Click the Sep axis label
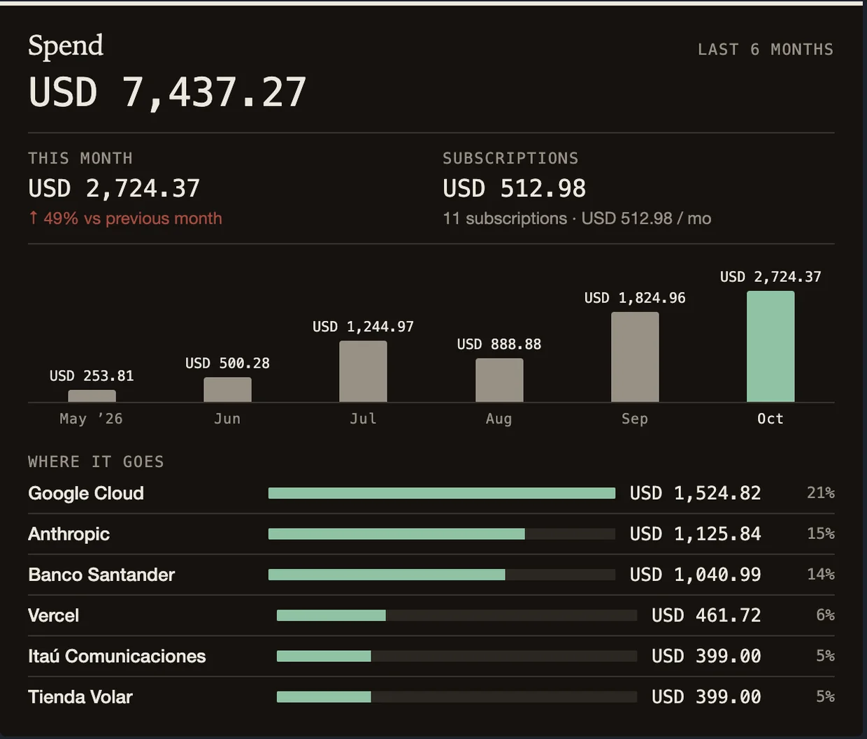867x739 pixels. point(635,419)
